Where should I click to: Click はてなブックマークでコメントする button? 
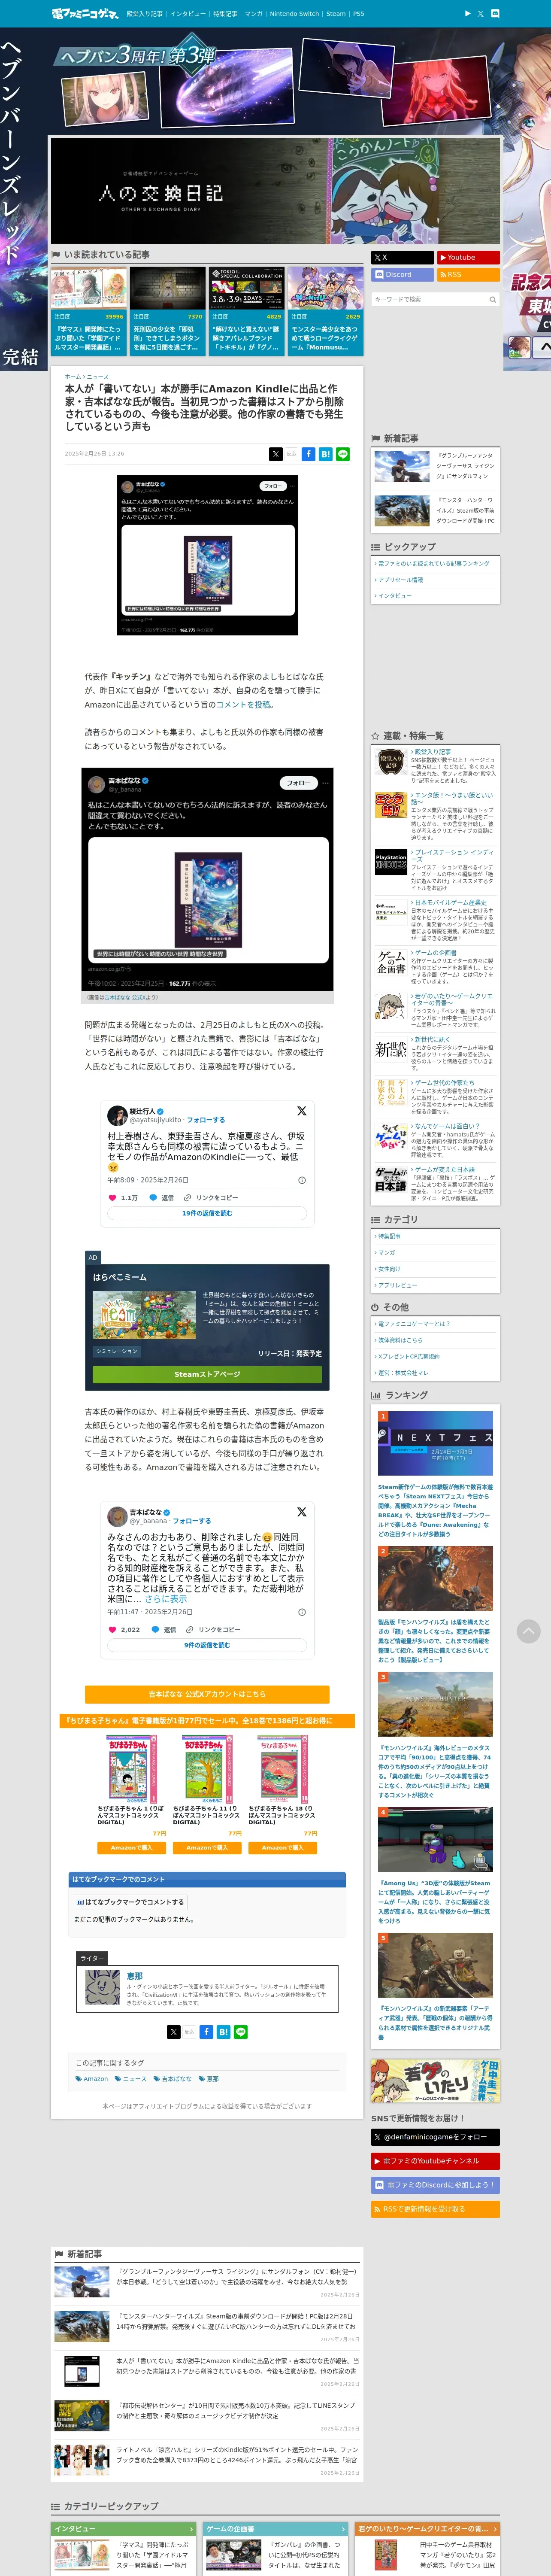[x=130, y=1902]
